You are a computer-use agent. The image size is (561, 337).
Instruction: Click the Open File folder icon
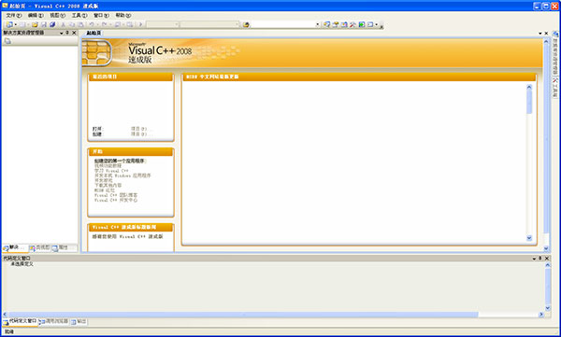coord(35,24)
